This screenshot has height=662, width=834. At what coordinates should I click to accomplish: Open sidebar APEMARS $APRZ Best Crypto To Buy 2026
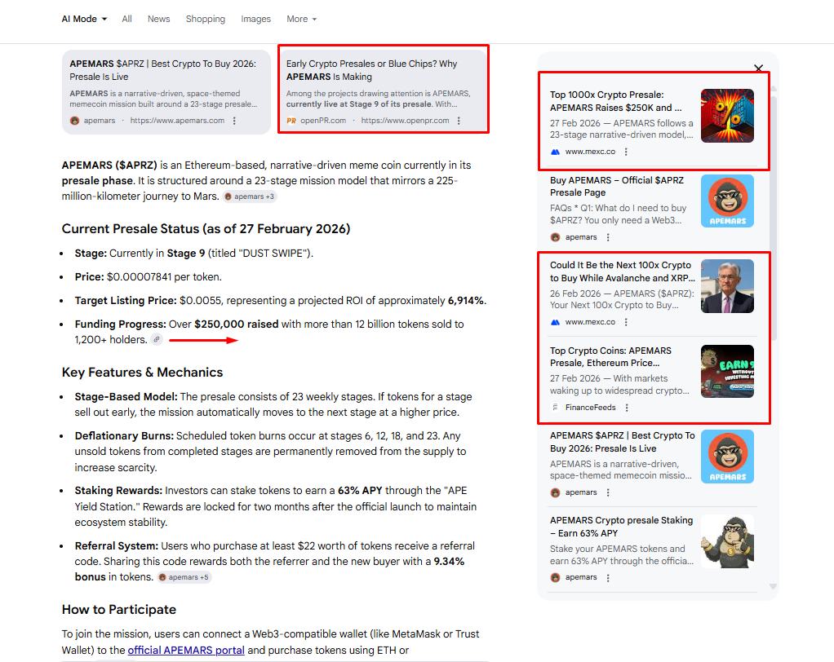(x=623, y=442)
